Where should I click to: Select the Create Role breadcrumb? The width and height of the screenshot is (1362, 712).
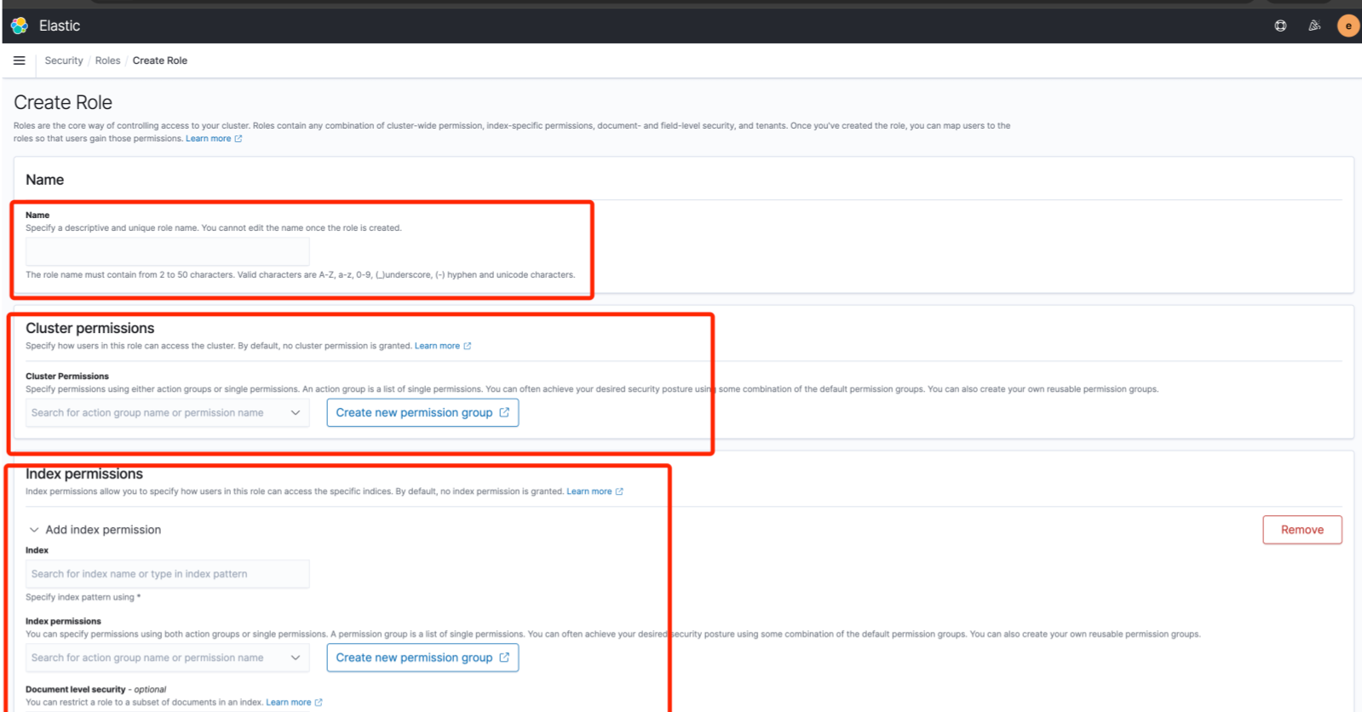(159, 60)
